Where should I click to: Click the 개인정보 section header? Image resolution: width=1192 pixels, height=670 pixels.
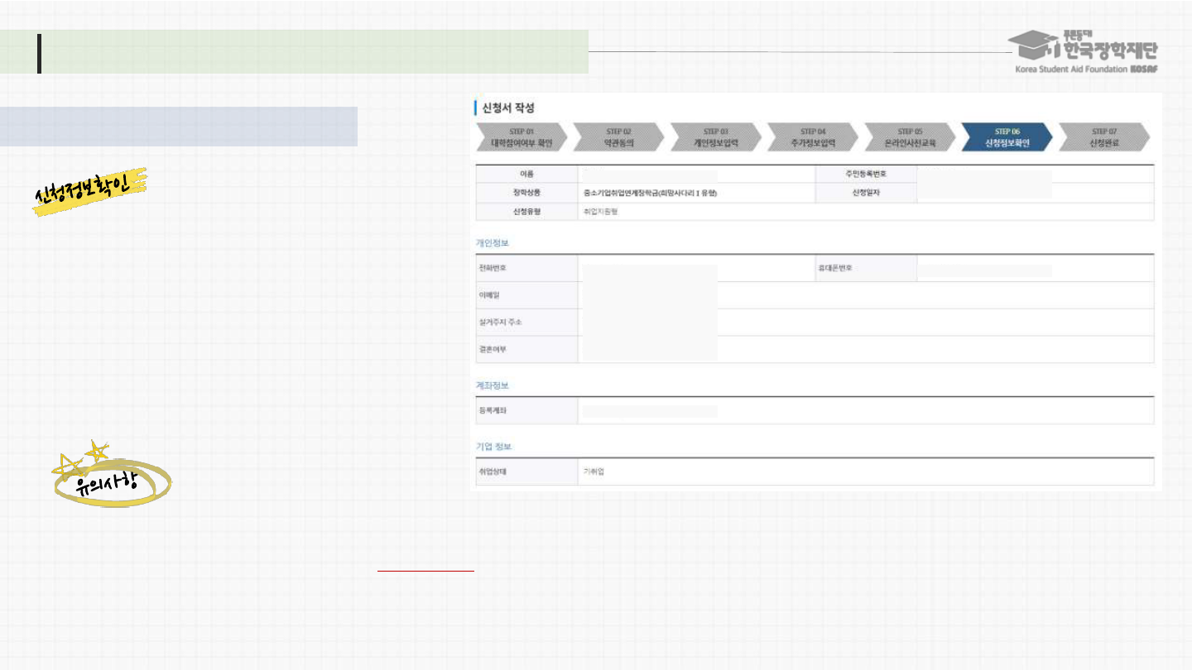[x=492, y=244]
